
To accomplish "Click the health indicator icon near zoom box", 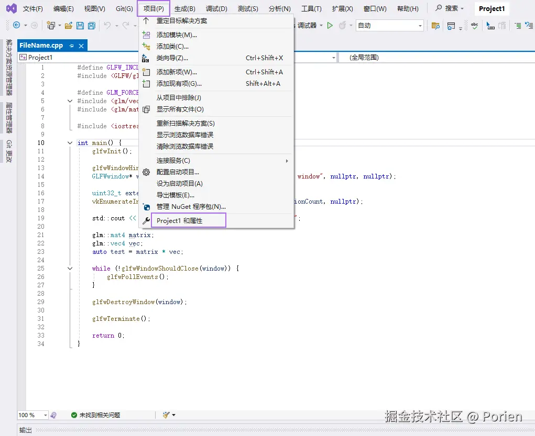I will (53, 415).
